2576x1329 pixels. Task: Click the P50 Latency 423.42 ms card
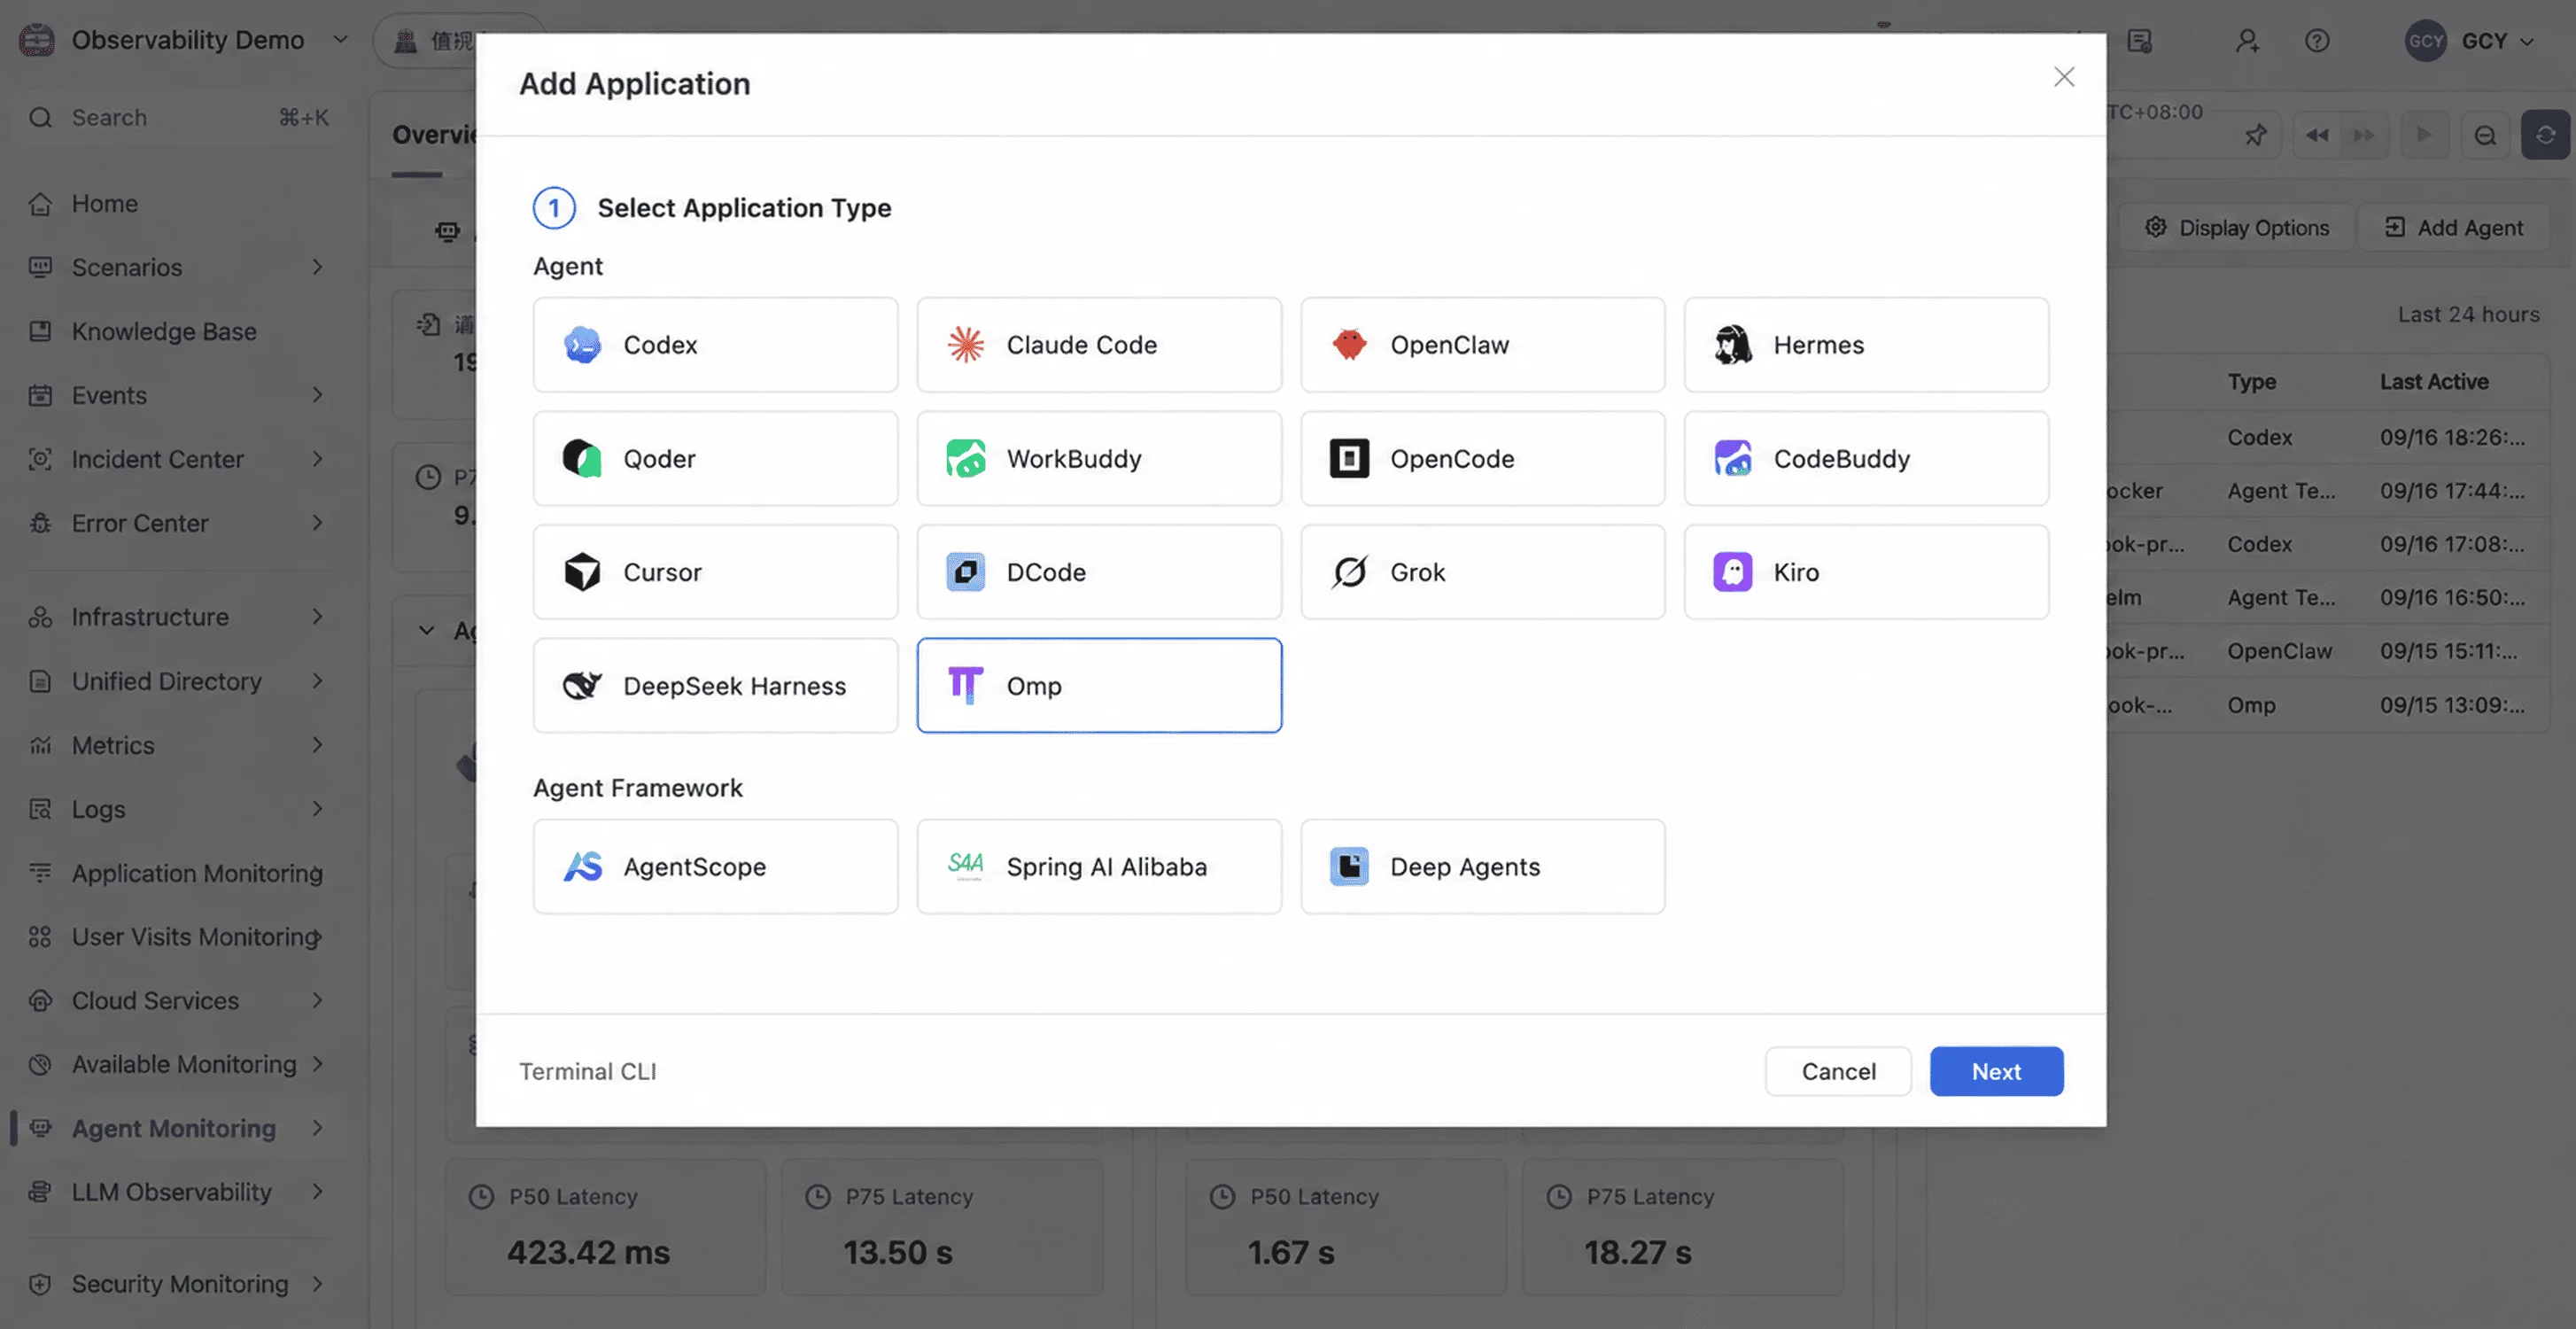click(605, 1227)
